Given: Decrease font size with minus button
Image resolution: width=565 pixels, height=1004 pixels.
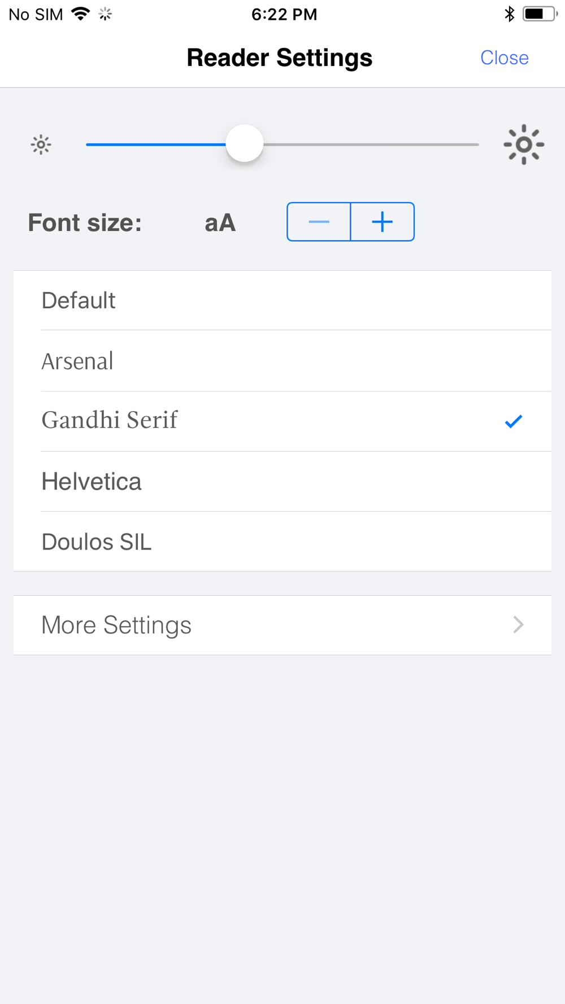Looking at the screenshot, I should tap(319, 222).
